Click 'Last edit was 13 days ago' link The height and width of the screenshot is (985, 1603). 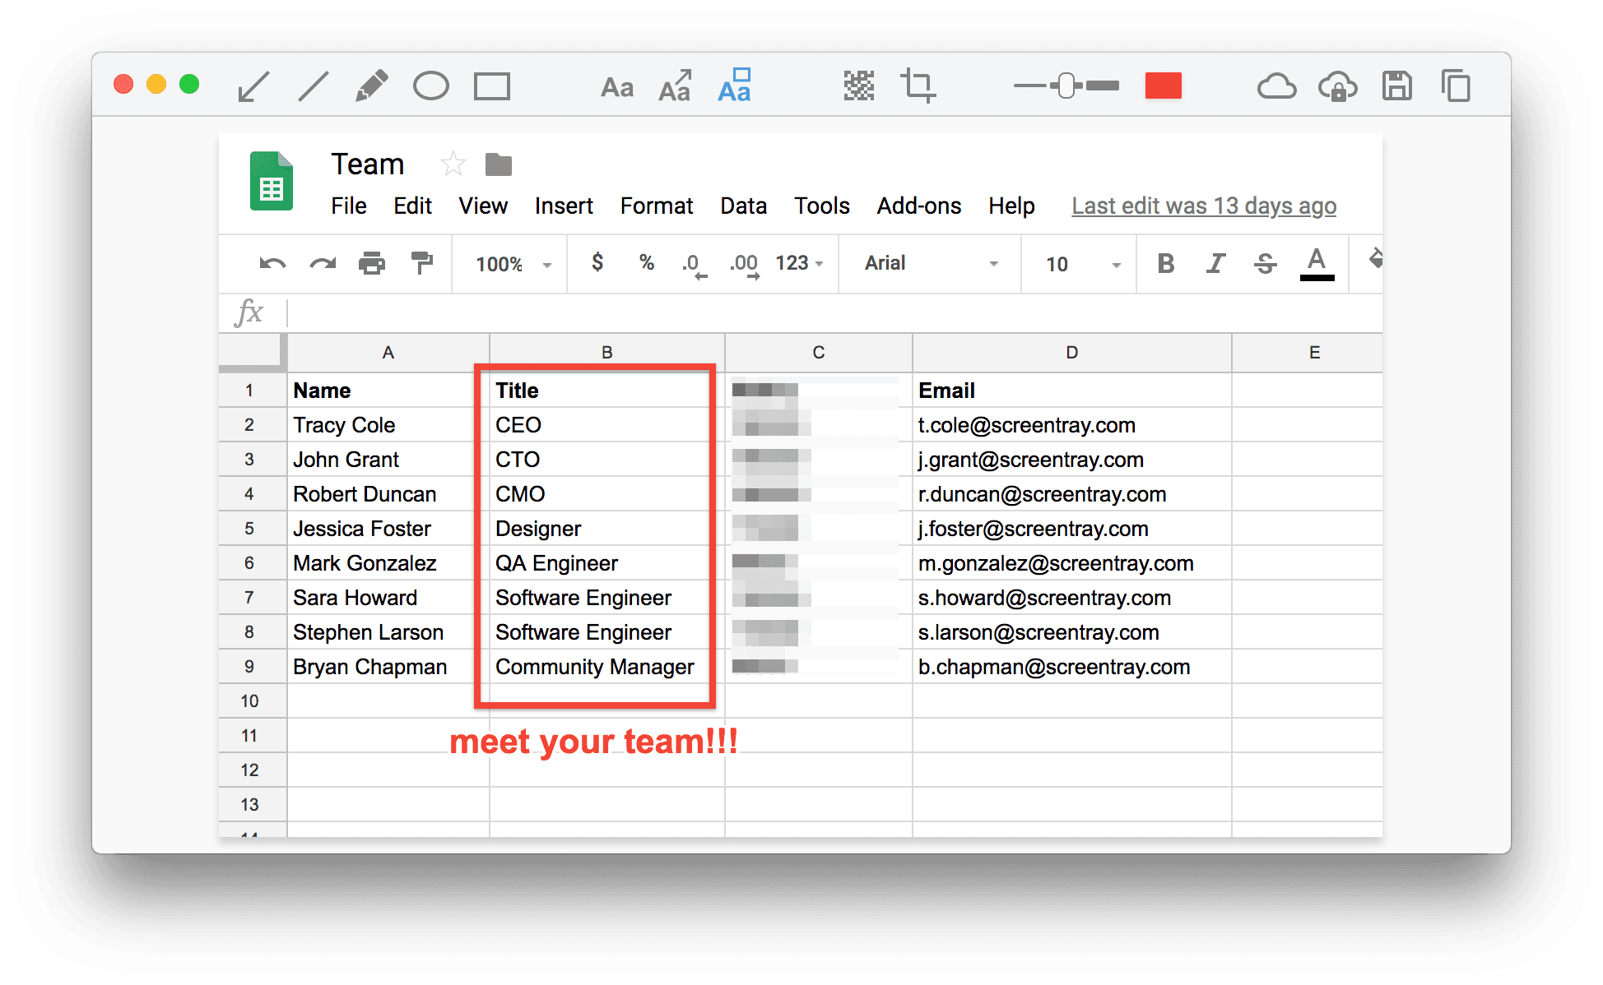click(1203, 206)
